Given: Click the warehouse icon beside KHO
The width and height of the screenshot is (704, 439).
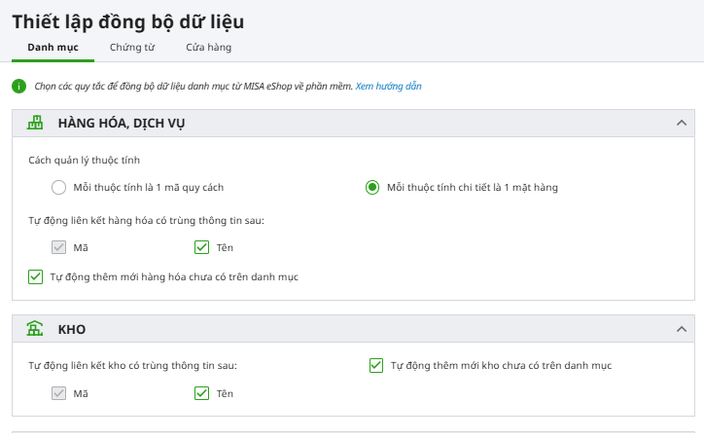Looking at the screenshot, I should coord(35,328).
